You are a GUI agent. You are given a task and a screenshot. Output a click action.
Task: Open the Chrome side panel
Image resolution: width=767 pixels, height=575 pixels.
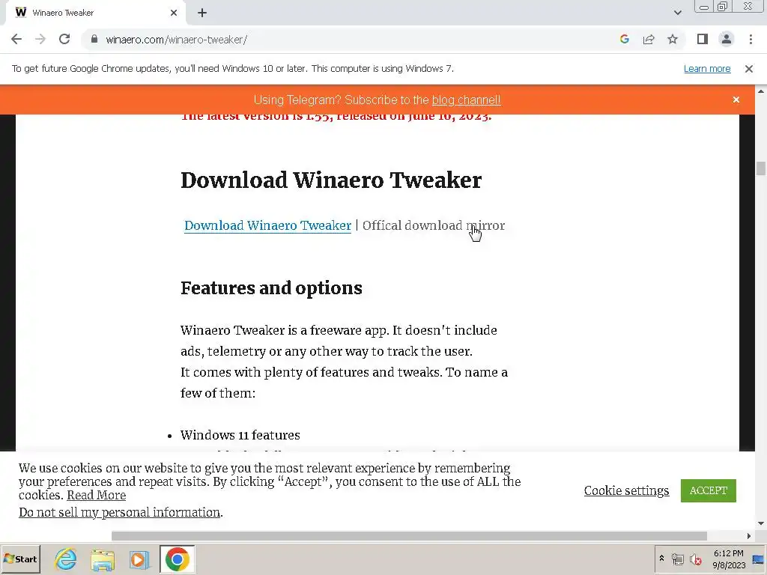click(703, 39)
